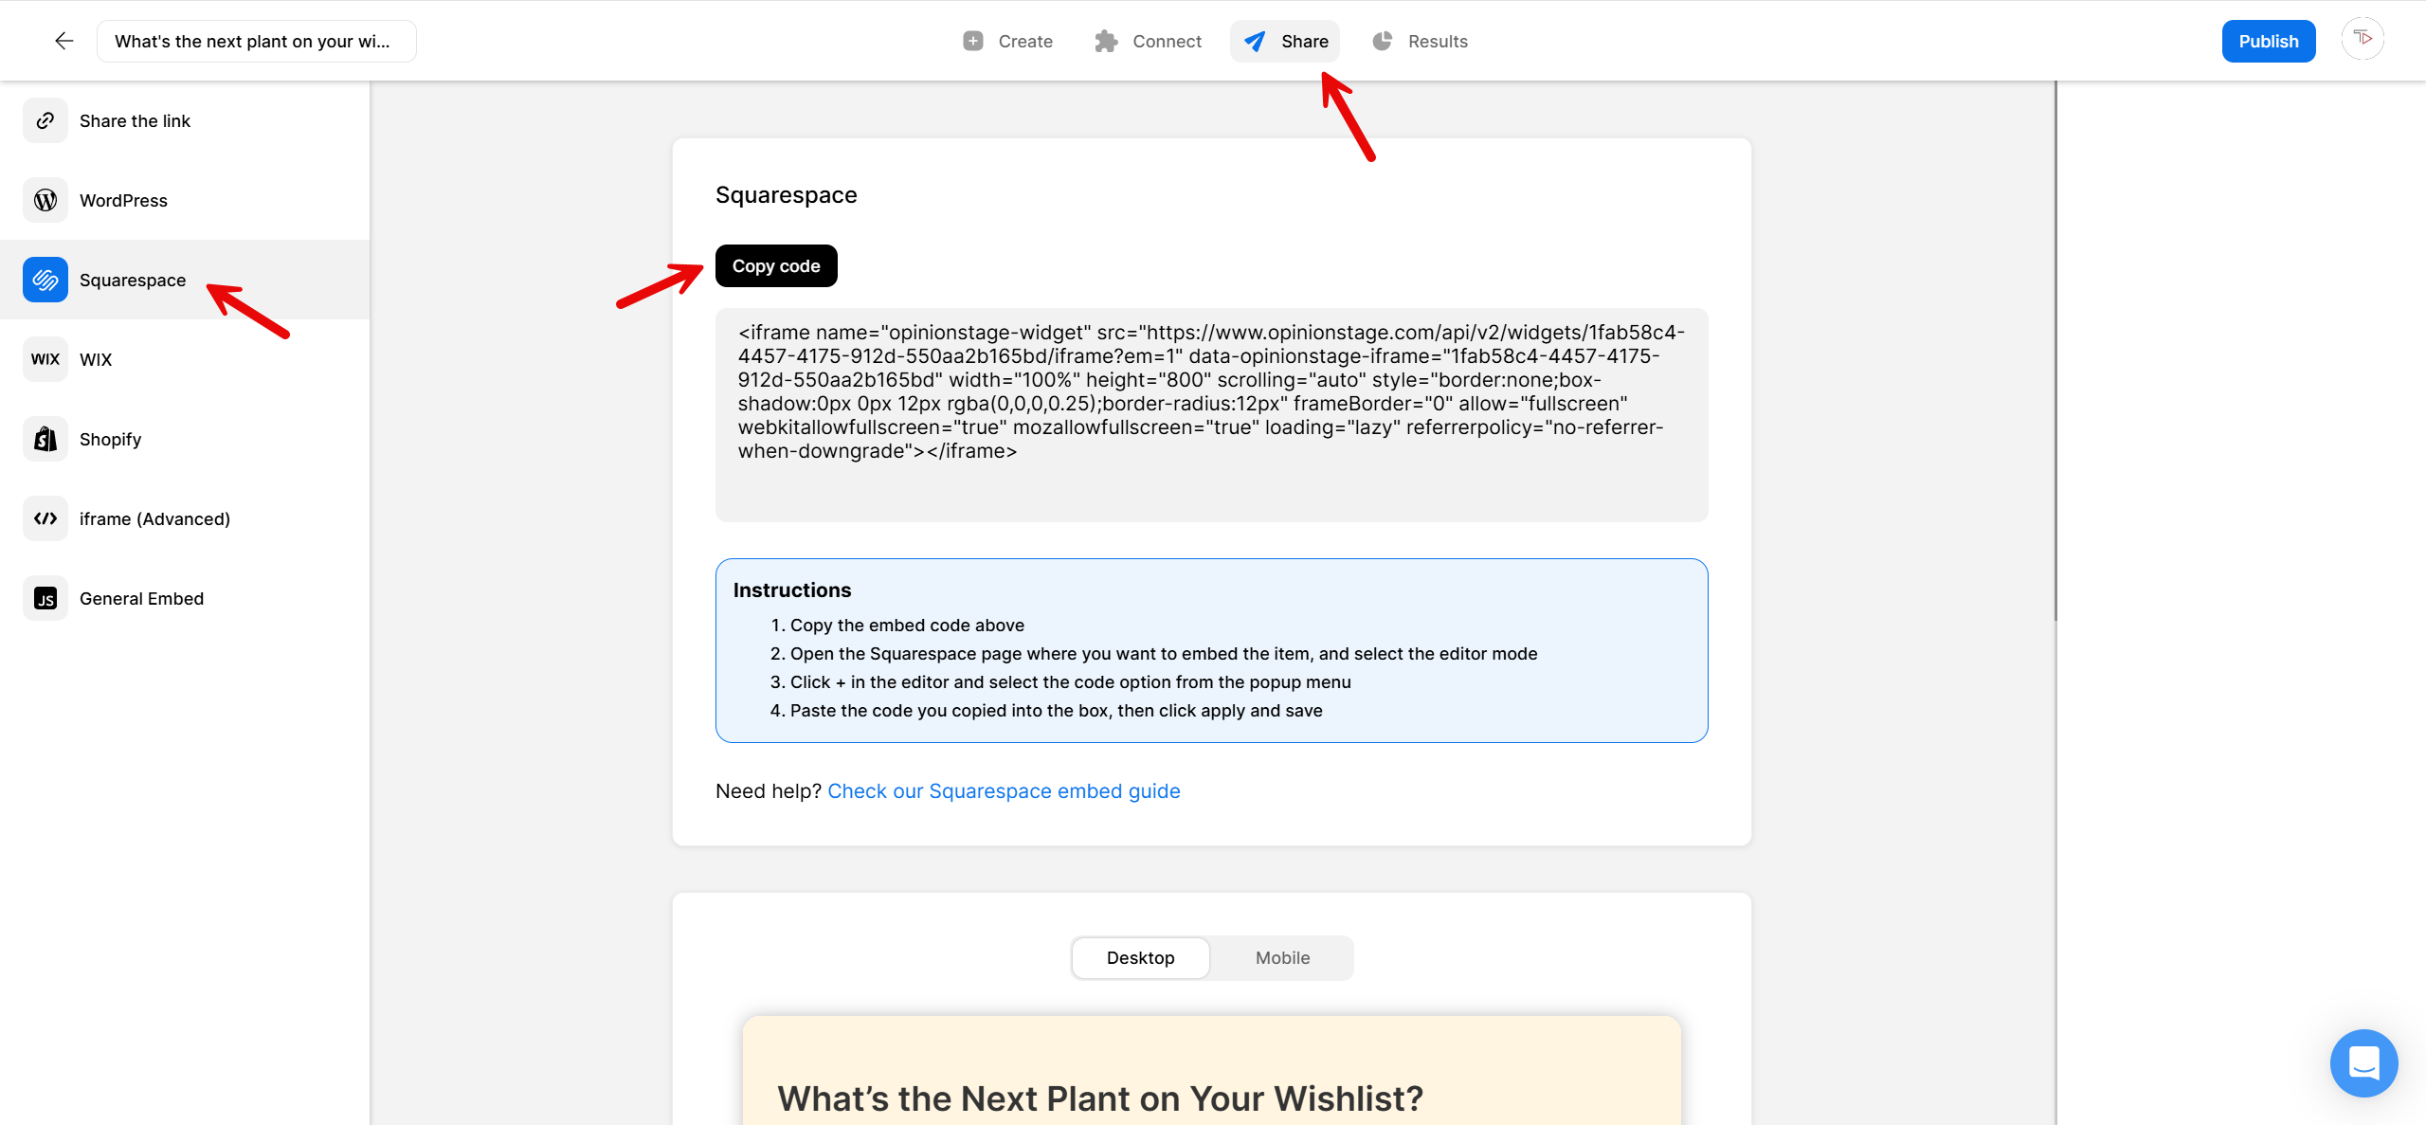This screenshot has width=2426, height=1125.
Task: Click the Copy code button
Action: (x=775, y=265)
